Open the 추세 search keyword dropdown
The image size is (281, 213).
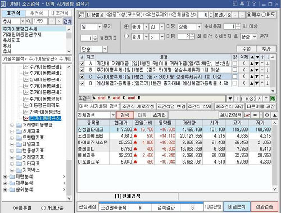point(22,21)
